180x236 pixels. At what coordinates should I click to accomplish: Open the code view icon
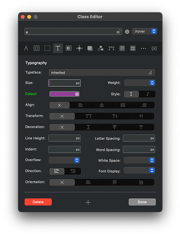tap(154, 49)
